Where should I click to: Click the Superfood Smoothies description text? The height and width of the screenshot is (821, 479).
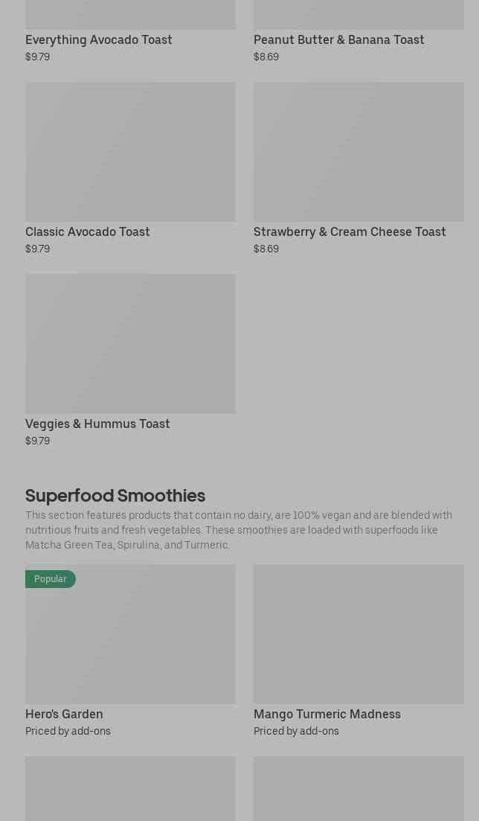click(239, 530)
